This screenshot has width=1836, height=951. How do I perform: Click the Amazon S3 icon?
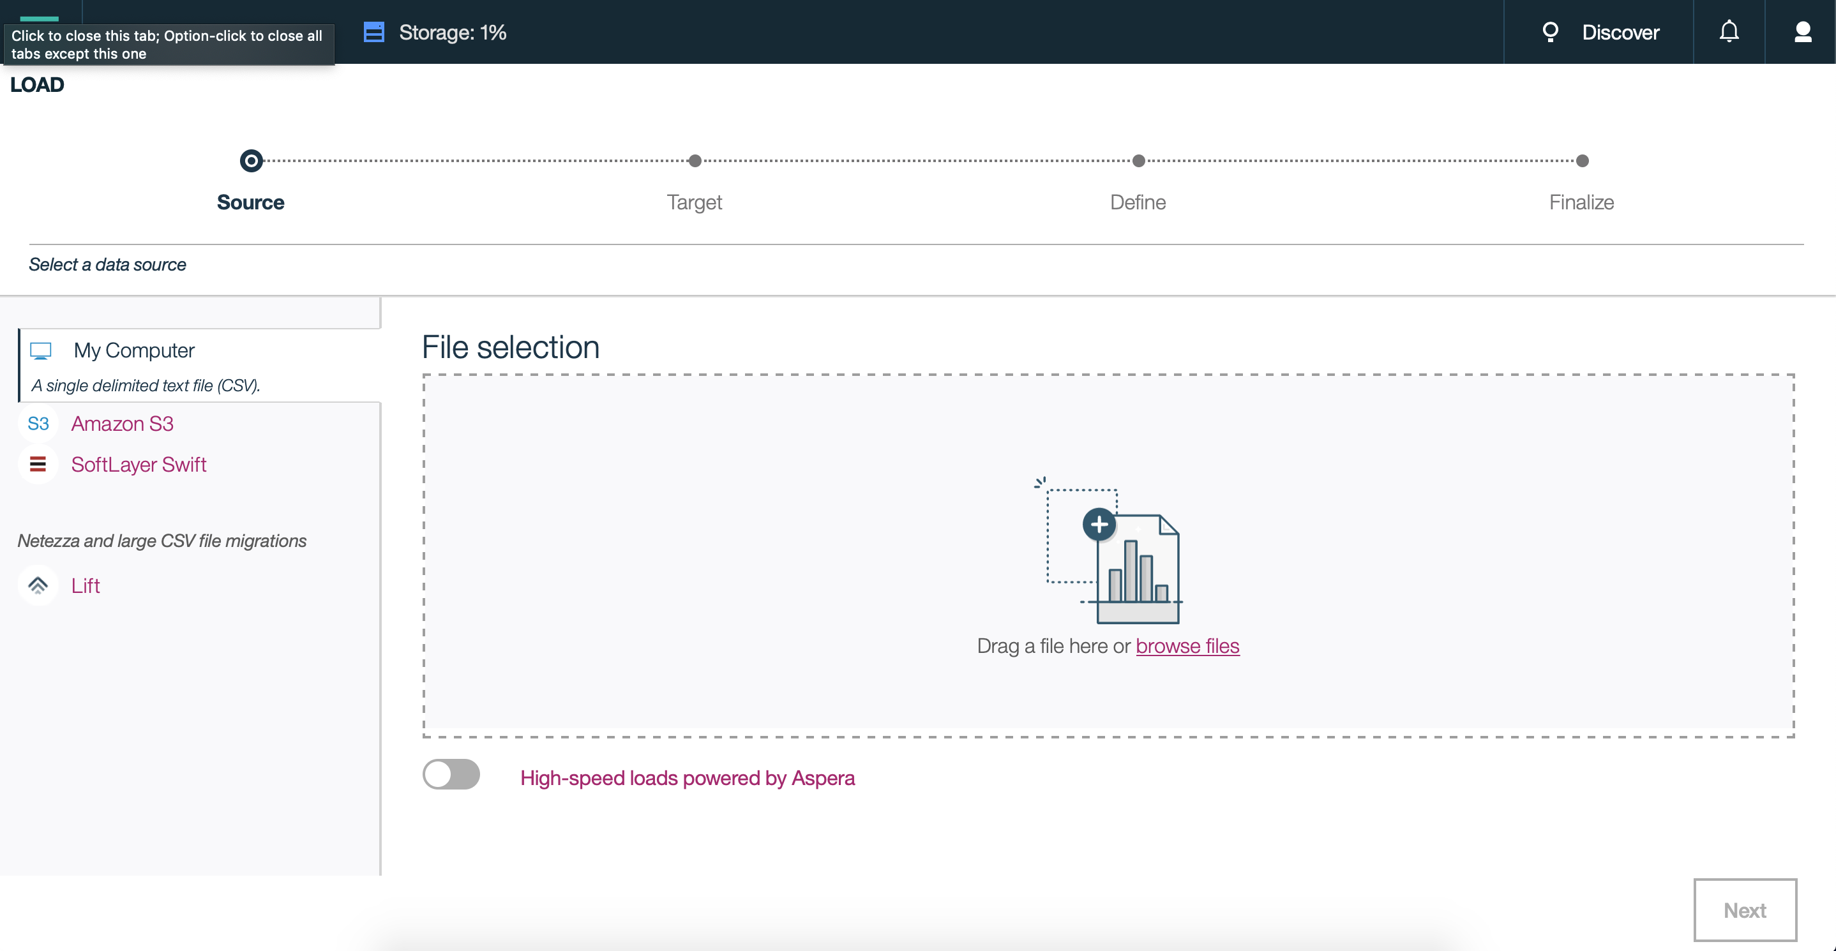(38, 424)
